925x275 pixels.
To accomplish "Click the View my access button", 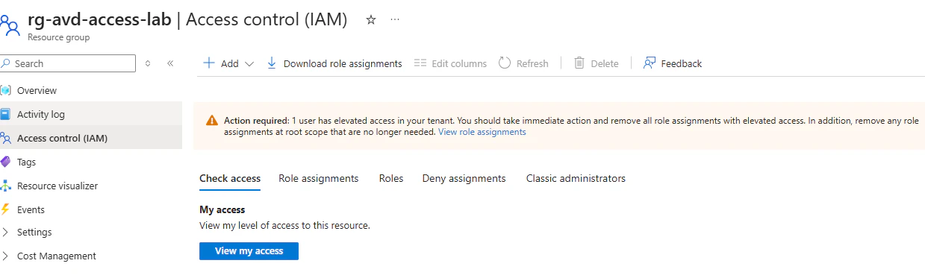I will (x=249, y=251).
